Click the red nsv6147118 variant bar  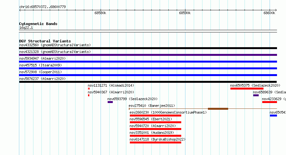click(156, 142)
